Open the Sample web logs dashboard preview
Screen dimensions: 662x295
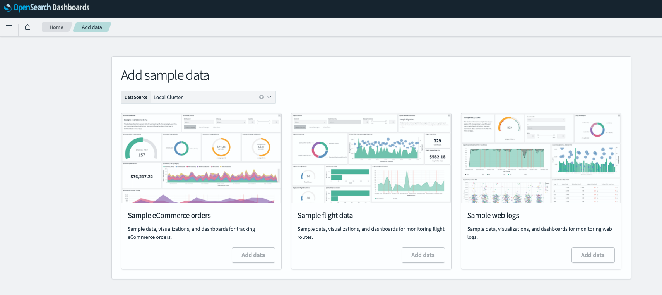click(x=541, y=158)
